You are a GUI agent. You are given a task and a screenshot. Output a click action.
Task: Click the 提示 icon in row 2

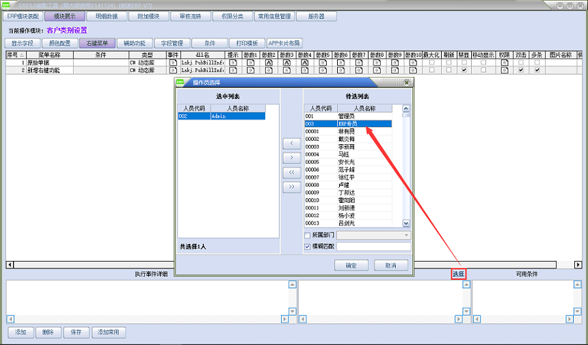coord(232,70)
